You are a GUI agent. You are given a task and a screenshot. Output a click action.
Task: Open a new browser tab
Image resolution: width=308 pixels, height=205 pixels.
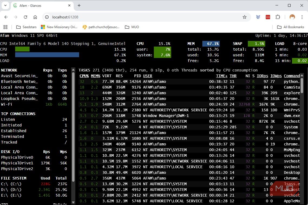pos(79,5)
